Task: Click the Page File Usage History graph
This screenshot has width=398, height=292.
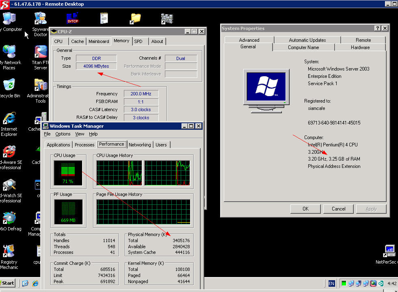Action: [143, 212]
